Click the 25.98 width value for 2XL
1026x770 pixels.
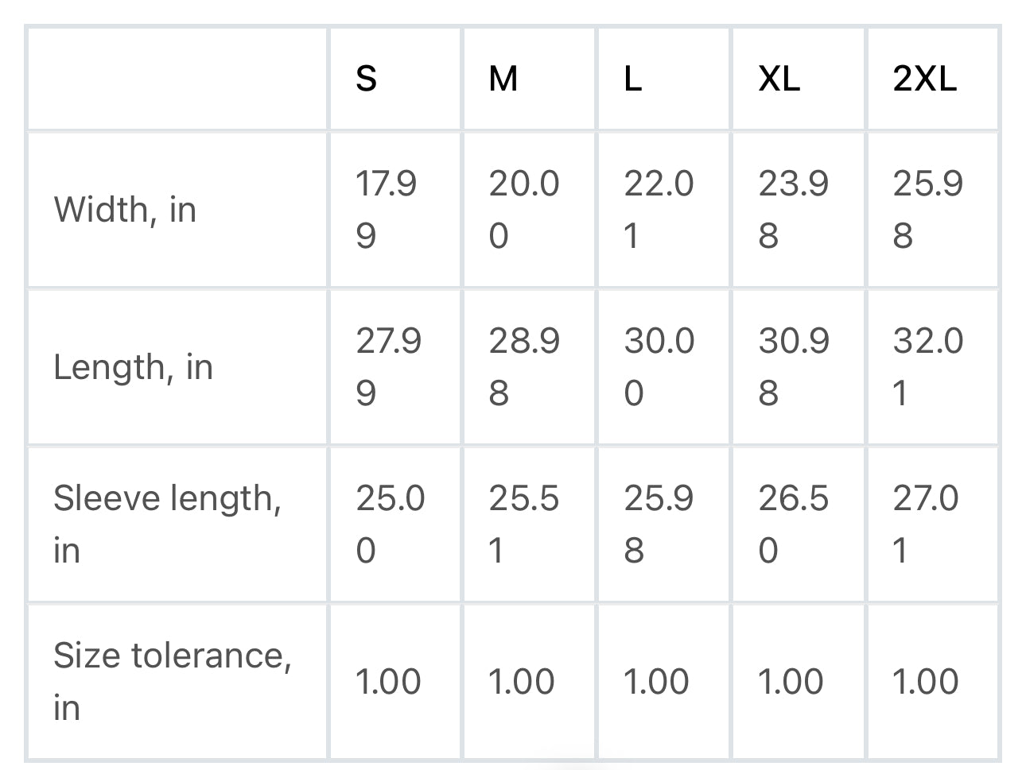(x=928, y=210)
